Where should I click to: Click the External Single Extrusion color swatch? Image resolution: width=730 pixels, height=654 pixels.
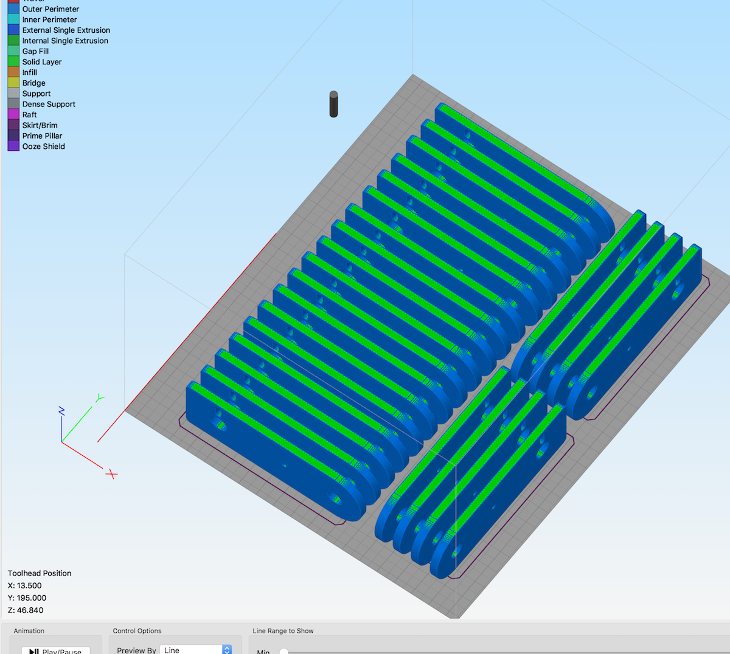(13, 30)
